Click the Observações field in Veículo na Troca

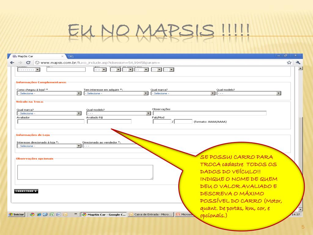click(x=210, y=113)
